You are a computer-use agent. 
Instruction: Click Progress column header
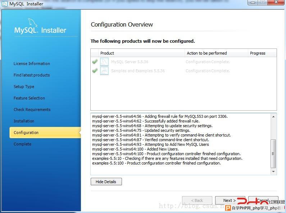262,53
